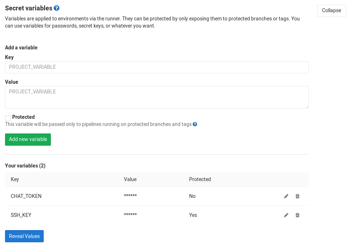This screenshot has width=350, height=248.
Task: Click the masked value of CHAT_TOKEN
Action: point(130,196)
